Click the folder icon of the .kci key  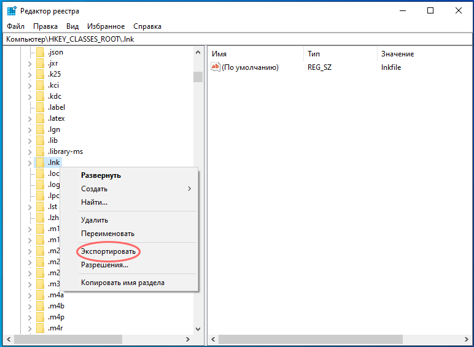coord(40,85)
